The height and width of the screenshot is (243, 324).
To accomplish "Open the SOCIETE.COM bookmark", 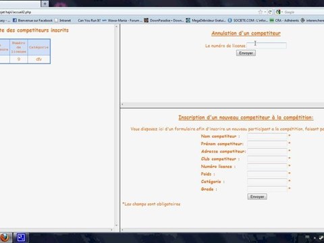I will (248, 20).
